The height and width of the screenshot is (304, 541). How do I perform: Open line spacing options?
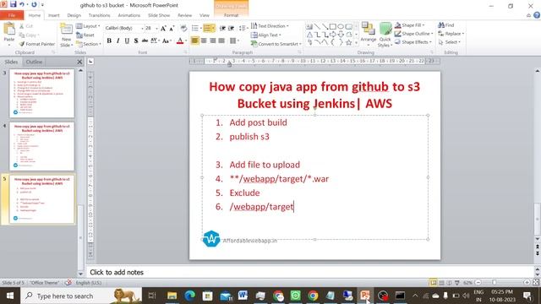243,28
